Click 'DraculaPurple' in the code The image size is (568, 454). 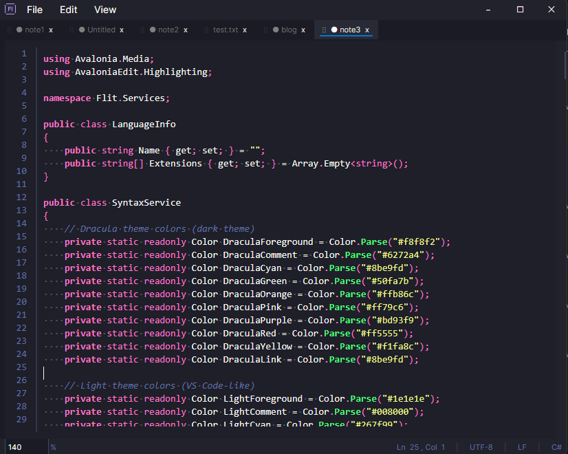tap(258, 321)
